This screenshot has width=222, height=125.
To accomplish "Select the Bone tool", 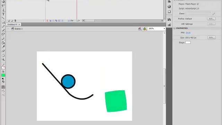I will [x=3, y=39].
